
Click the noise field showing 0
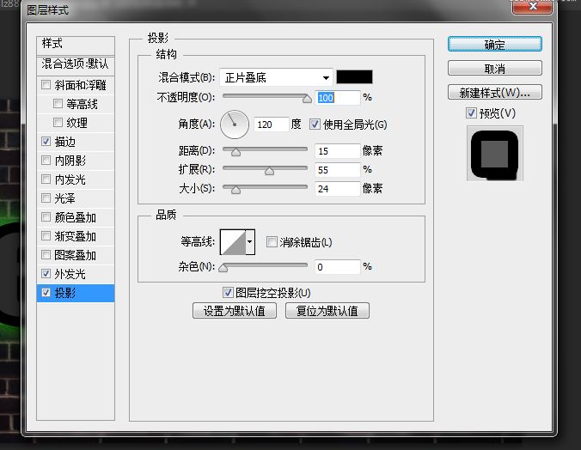(337, 267)
